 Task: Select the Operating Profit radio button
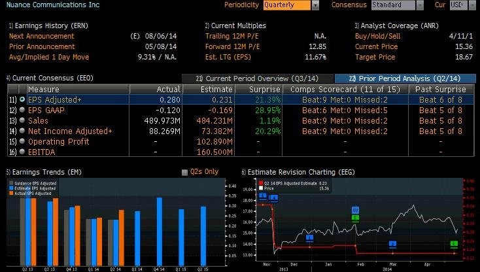22,141
